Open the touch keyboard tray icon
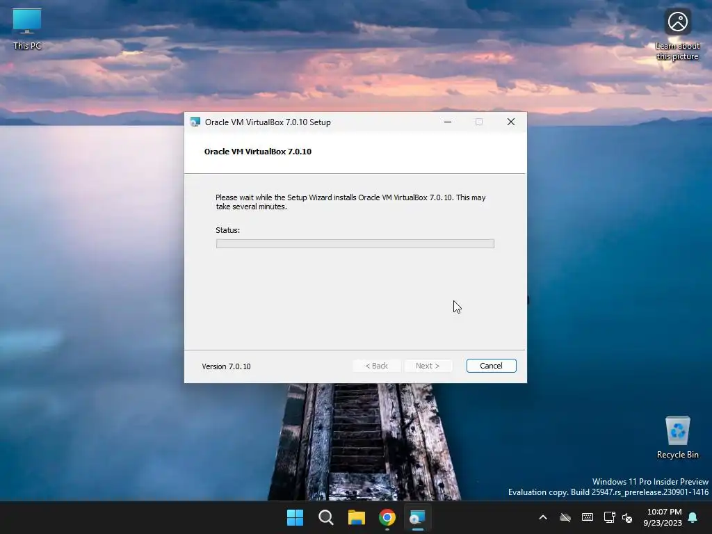Image resolution: width=712 pixels, height=534 pixels. [x=587, y=517]
